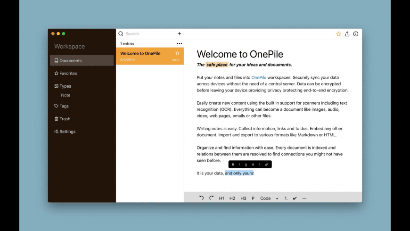
Task: Click the Settings sliders icon
Action: click(x=56, y=132)
